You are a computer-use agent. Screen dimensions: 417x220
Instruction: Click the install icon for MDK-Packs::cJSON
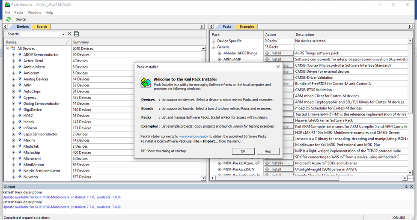[x=267, y=169]
